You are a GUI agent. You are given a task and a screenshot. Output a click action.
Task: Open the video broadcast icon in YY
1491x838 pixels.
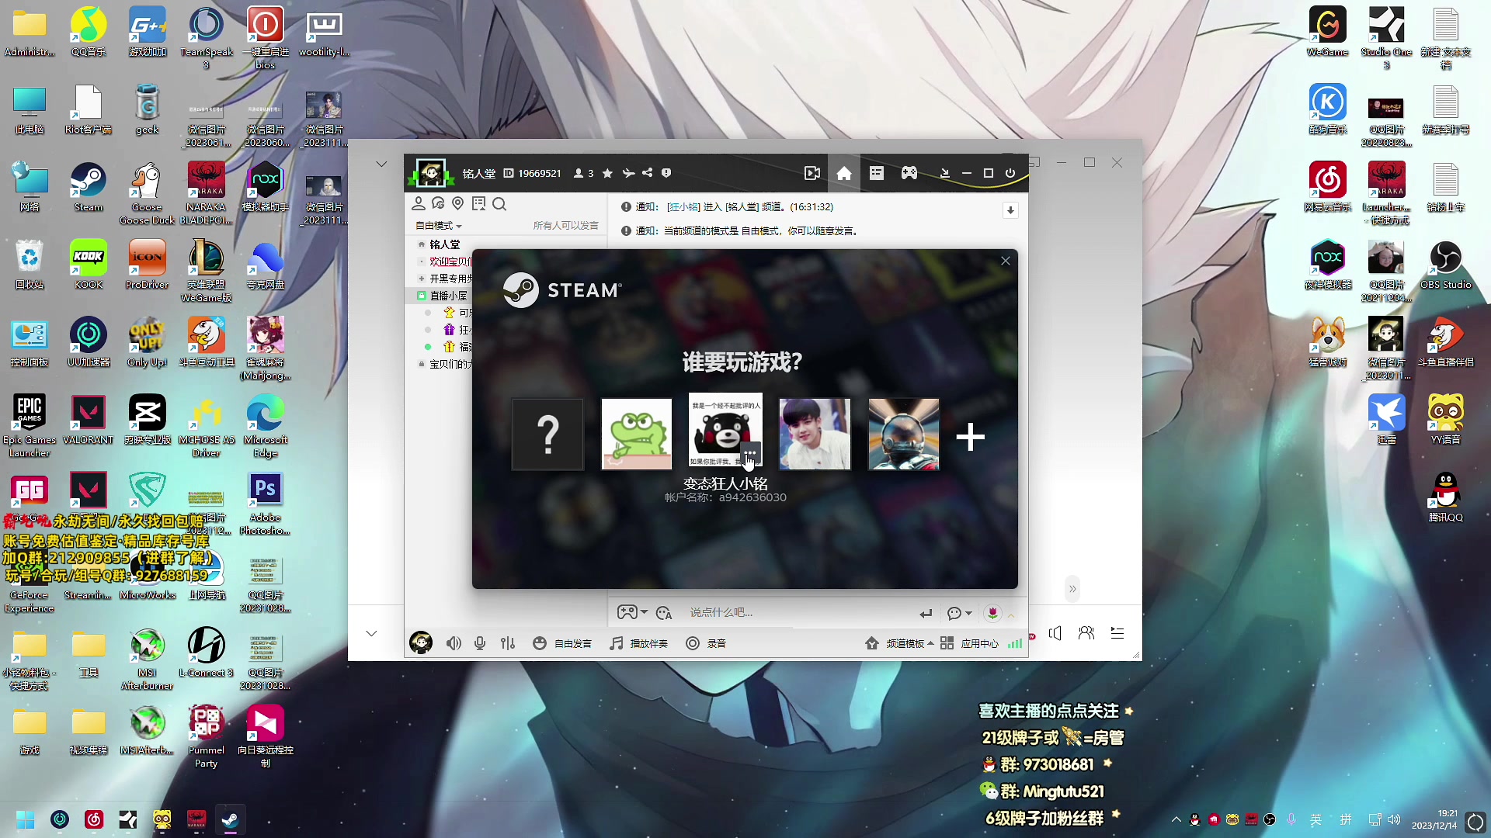[812, 173]
